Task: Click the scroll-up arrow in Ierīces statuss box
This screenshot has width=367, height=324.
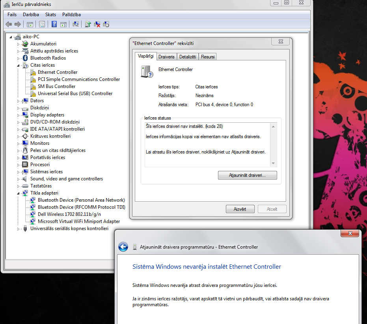Action: [273, 127]
